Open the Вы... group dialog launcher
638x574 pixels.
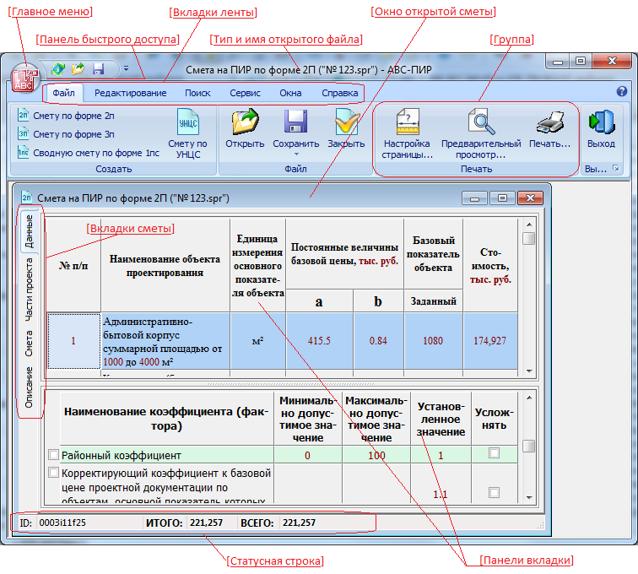[616, 168]
